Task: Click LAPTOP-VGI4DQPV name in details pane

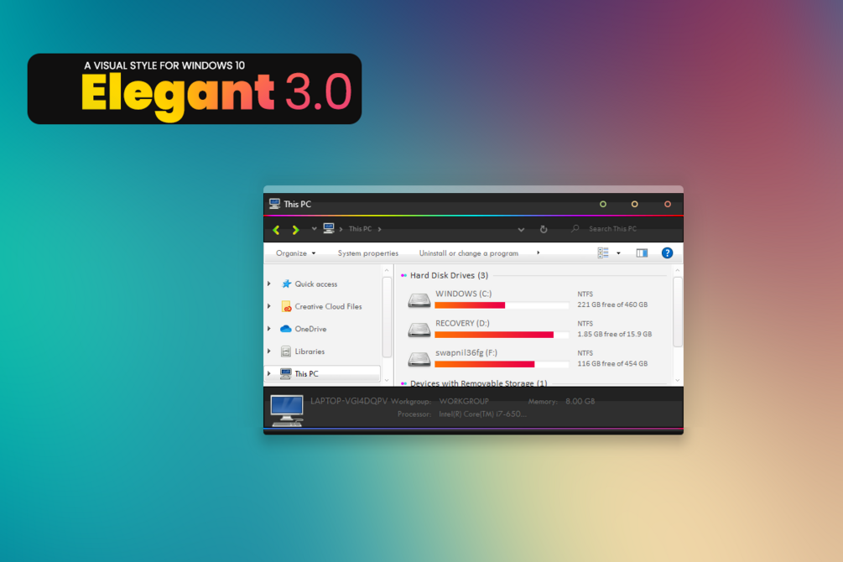Action: tap(349, 401)
